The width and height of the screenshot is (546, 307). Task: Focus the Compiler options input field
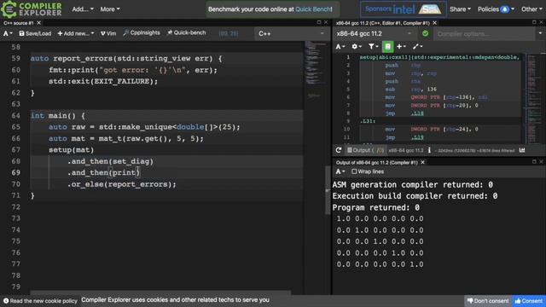[x=484, y=34]
